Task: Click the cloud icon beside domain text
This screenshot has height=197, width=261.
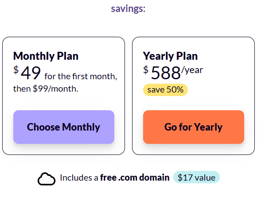Action: point(47,179)
